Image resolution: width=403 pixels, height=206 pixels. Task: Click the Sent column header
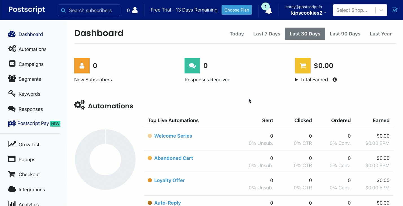[268, 120]
